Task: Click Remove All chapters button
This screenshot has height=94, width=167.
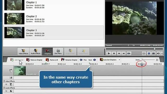Action: [52, 60]
